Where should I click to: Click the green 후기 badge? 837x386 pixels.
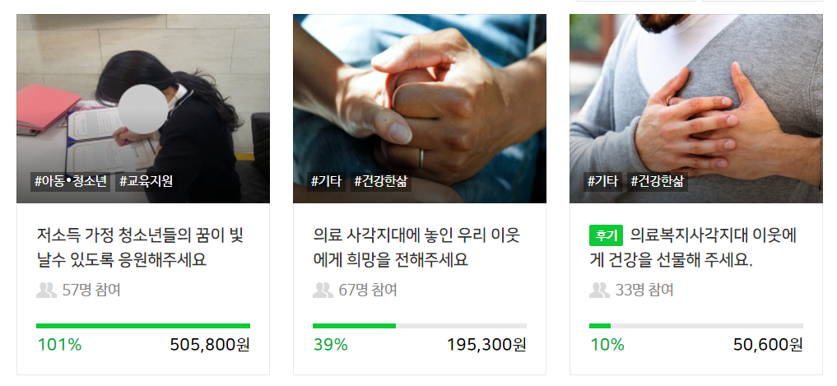click(606, 235)
